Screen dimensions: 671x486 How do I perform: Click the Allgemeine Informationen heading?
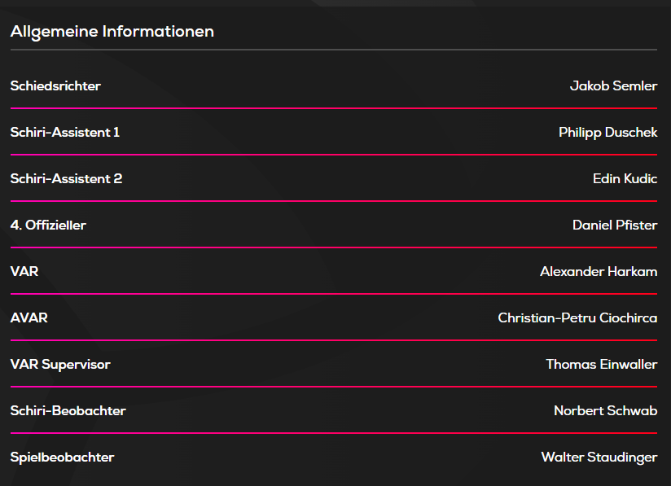112,32
